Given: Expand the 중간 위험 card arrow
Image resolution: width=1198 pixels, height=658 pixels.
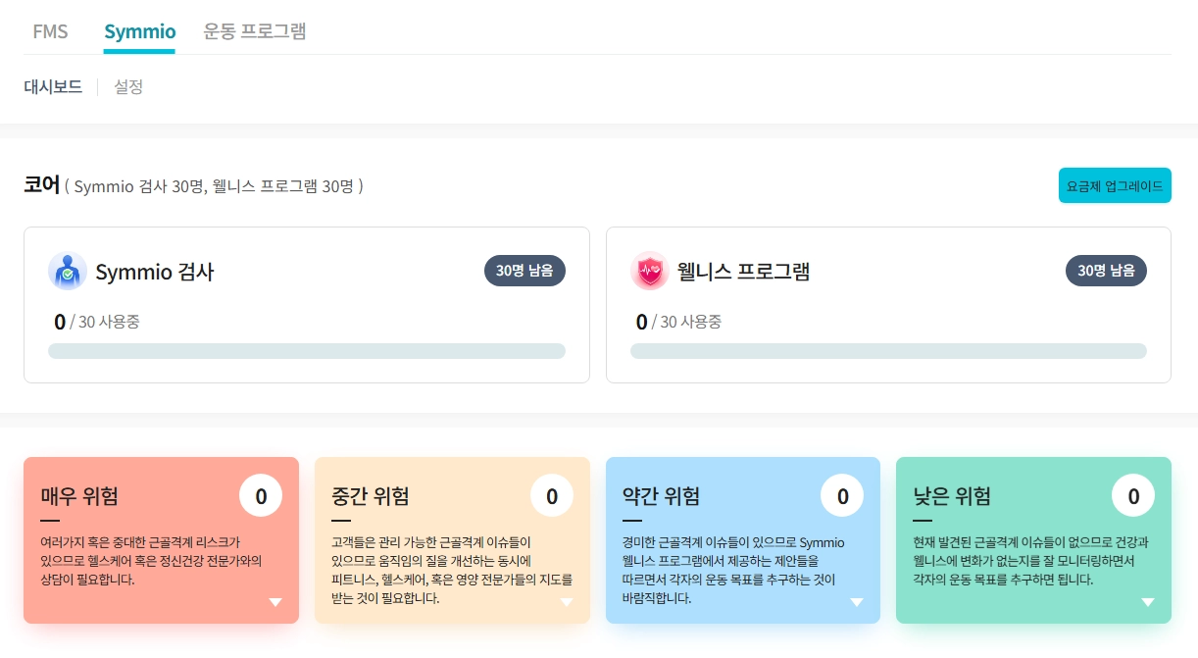Looking at the screenshot, I should 566,602.
